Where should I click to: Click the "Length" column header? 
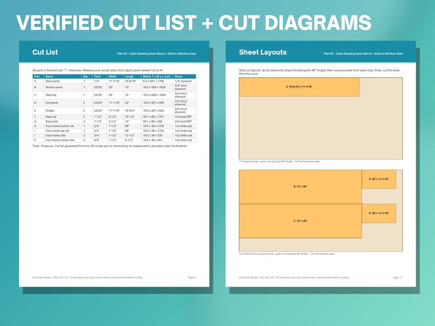pyautogui.click(x=129, y=77)
